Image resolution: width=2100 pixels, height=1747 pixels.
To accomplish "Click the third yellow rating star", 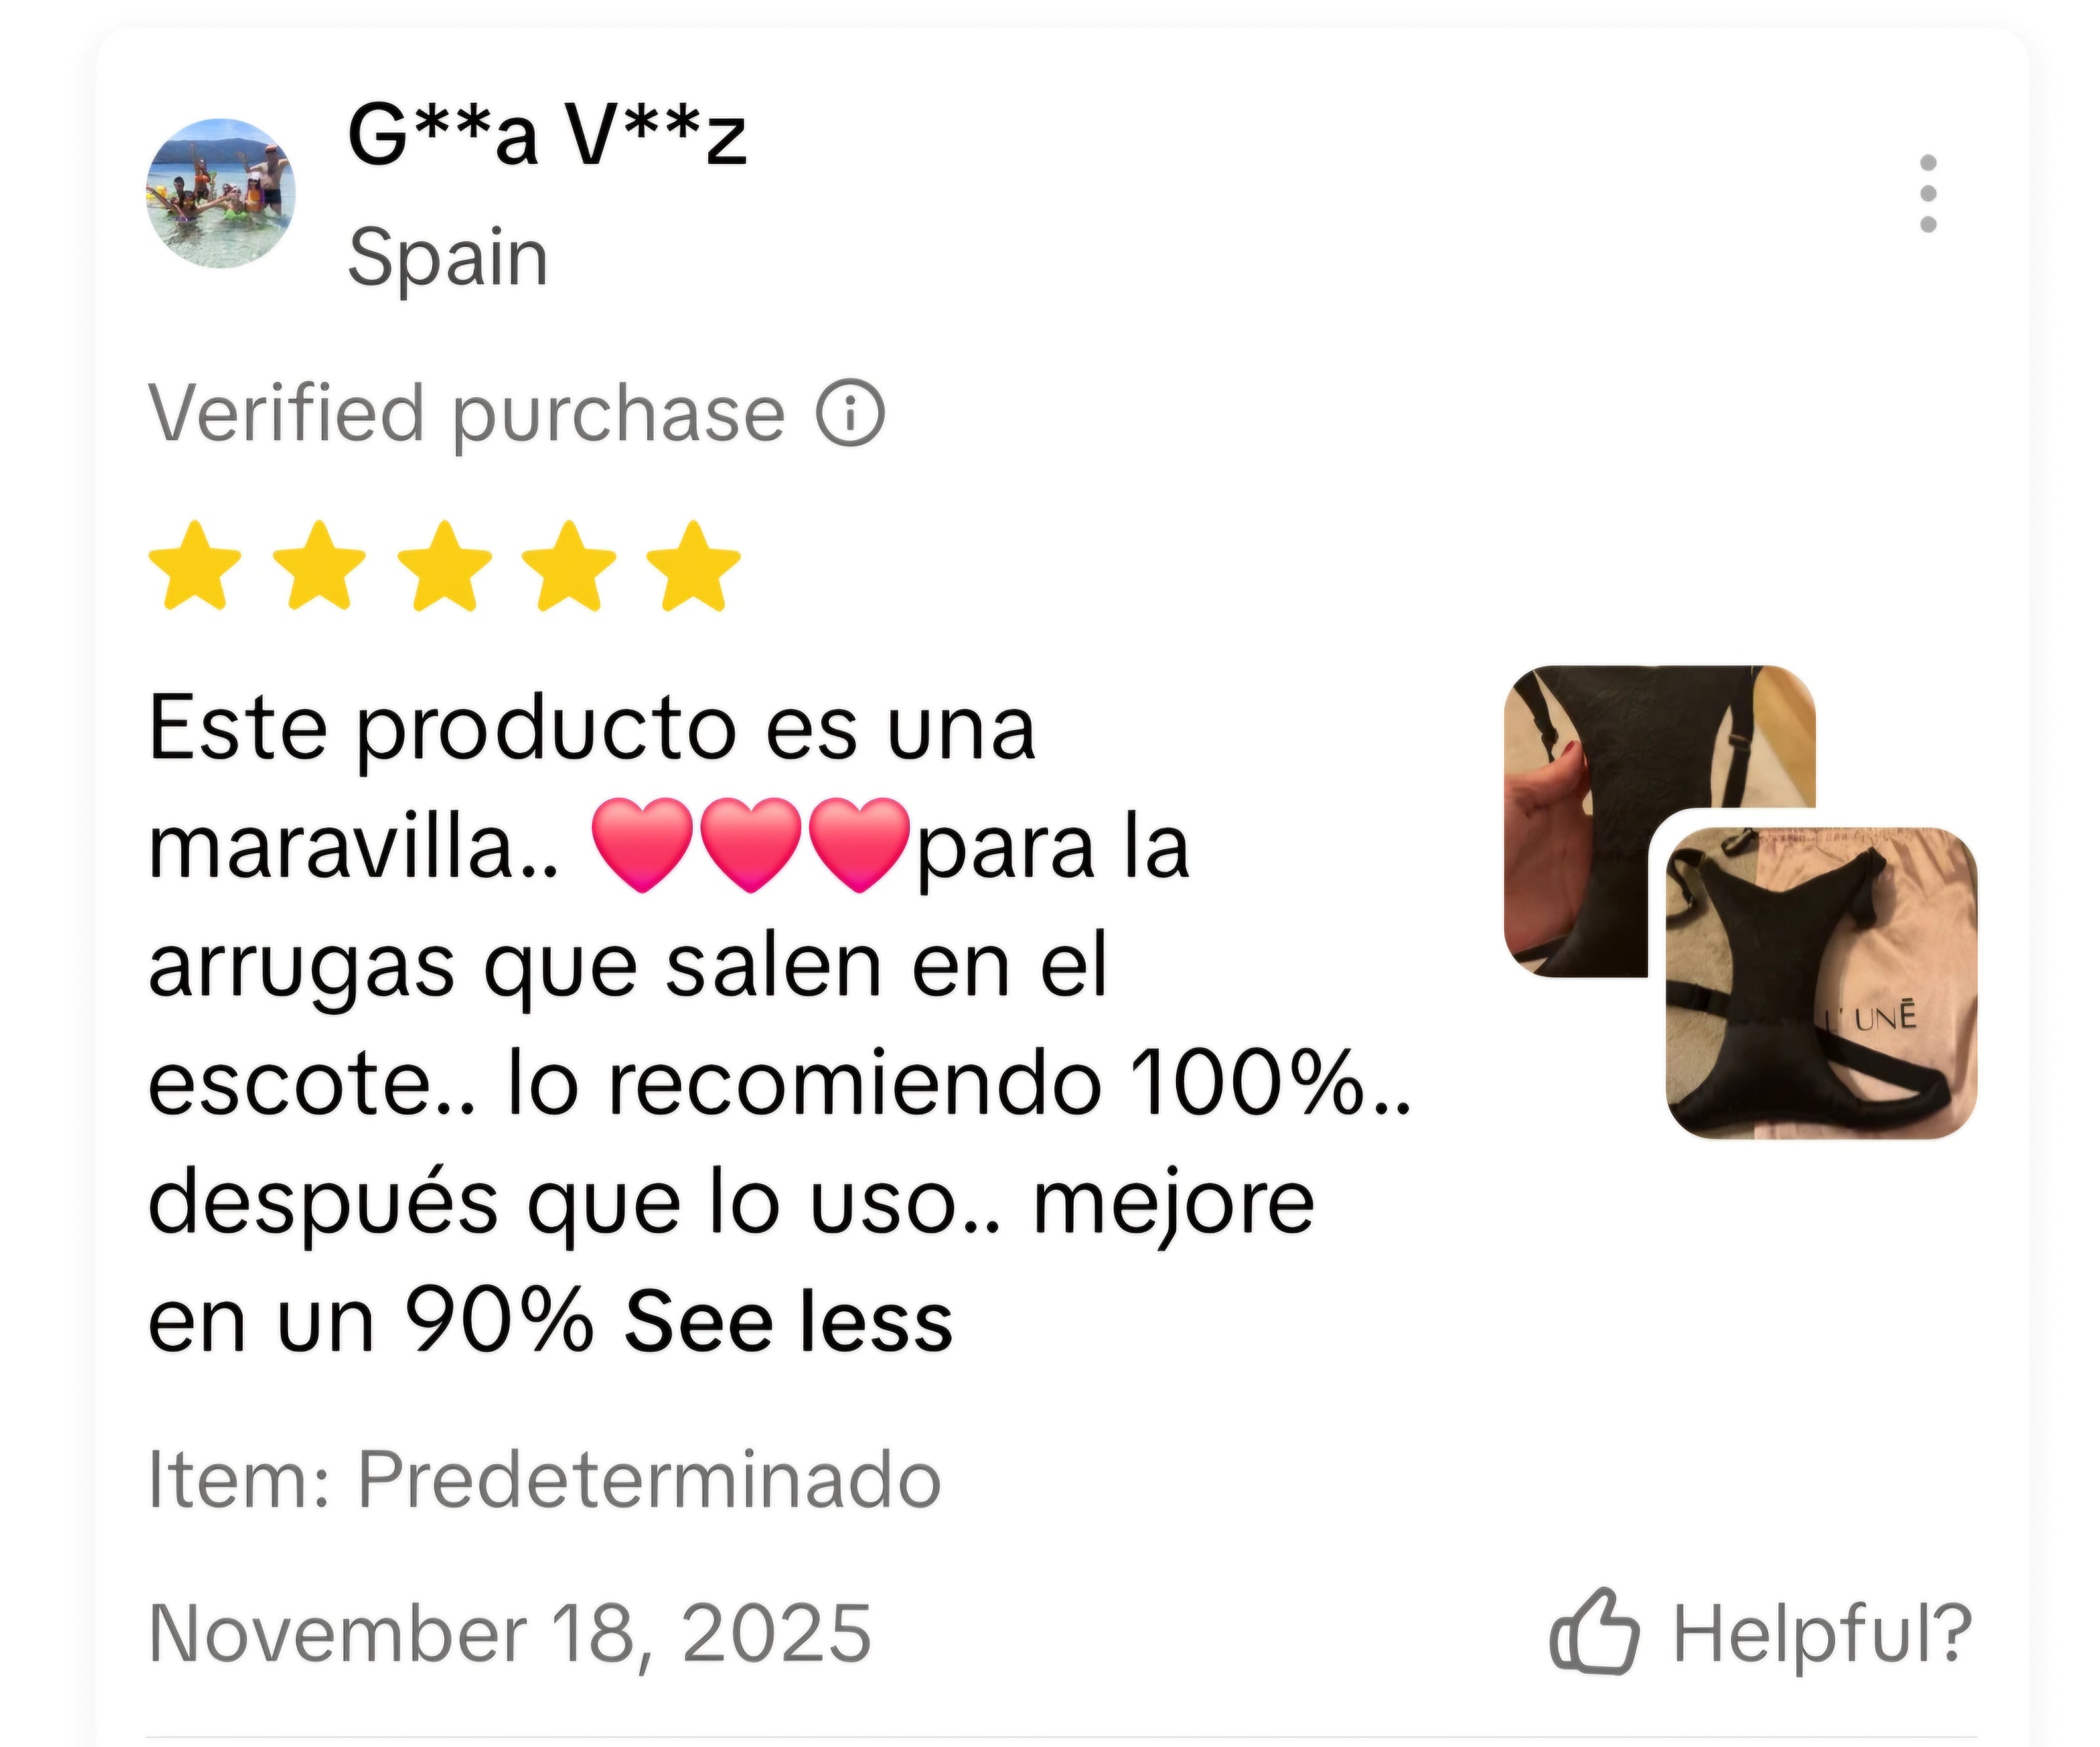I will click(x=445, y=565).
